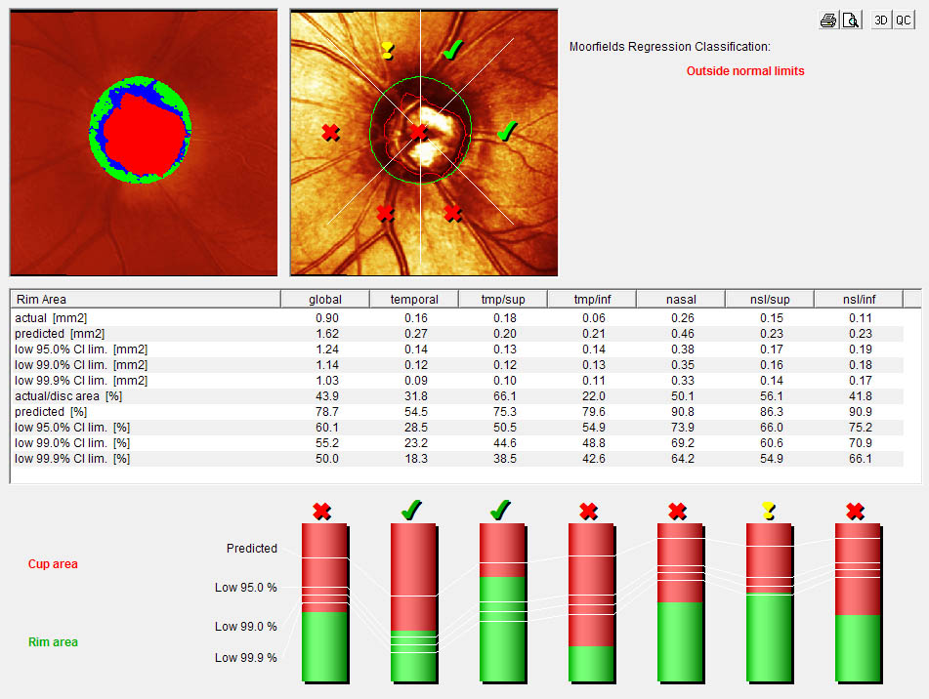The height and width of the screenshot is (699, 929).
Task: Click the Outside normal limits classification text
Action: click(x=744, y=71)
